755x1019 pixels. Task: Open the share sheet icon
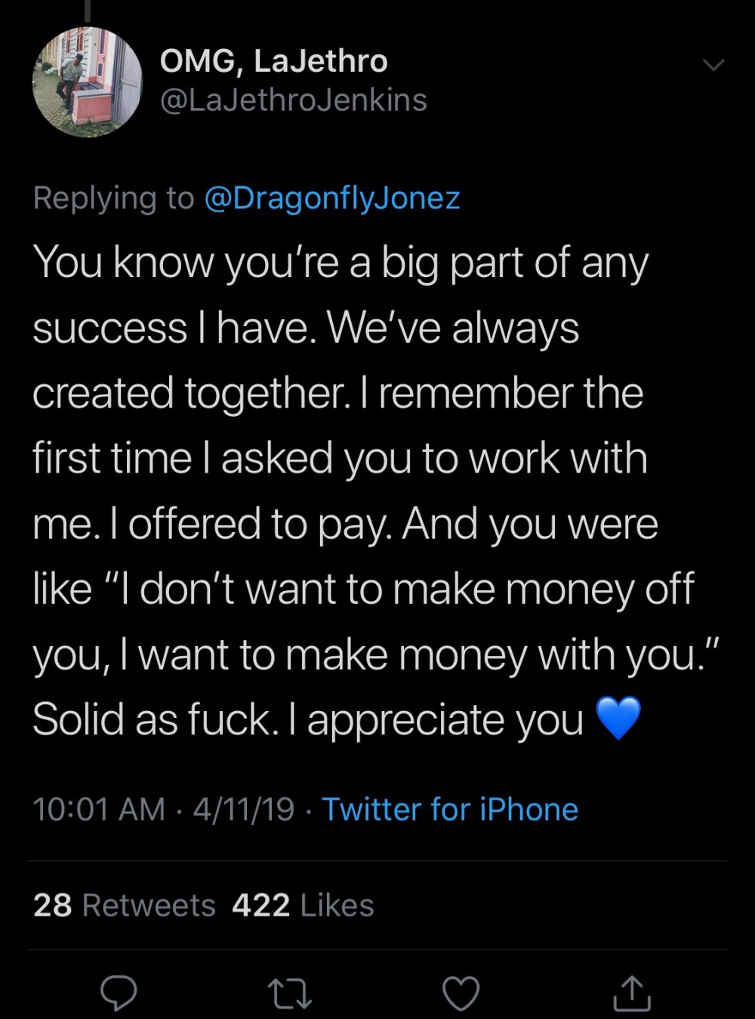tap(631, 993)
